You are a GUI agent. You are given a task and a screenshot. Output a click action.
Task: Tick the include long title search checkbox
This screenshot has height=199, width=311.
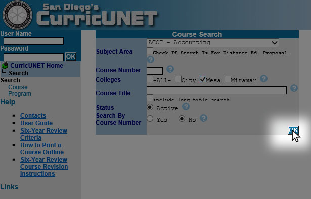click(x=150, y=98)
